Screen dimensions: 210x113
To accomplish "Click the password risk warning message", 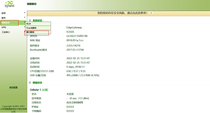I will [122, 13].
